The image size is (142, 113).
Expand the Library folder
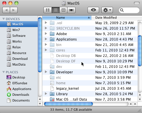pyautogui.click(x=46, y=94)
